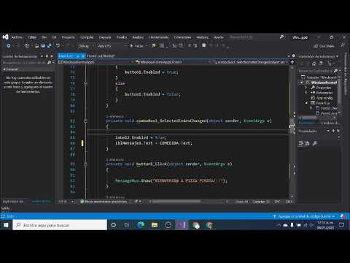Click the MessageBox.Show code line
This screenshot has width=350, height=263.
pos(171,180)
